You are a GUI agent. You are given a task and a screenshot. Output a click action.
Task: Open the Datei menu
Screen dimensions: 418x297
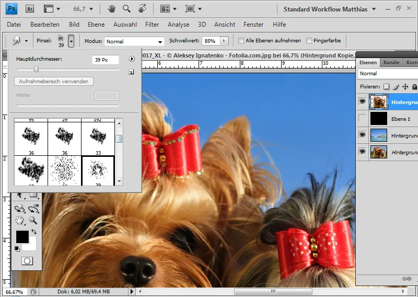14,25
